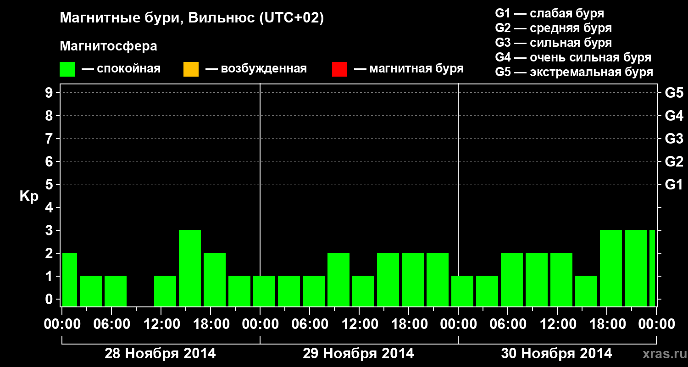Click the Kp 2 bar after 18:00 on 28 November
This screenshot has width=688, height=367.
(x=215, y=279)
